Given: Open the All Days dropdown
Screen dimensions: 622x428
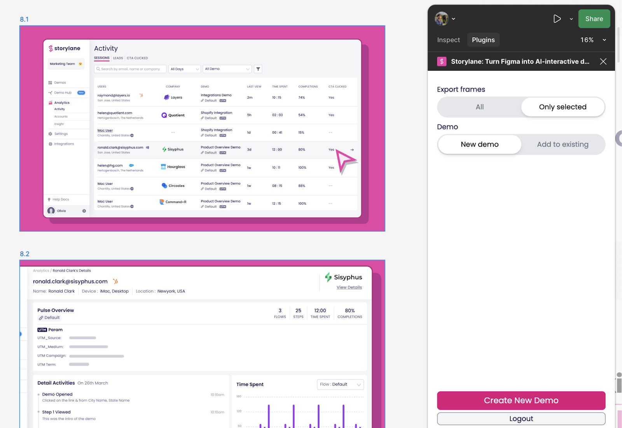Looking at the screenshot, I should click(185, 69).
